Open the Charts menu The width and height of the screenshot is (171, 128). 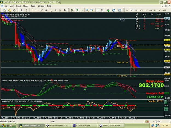[x=26, y=6]
